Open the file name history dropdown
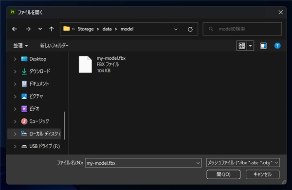This screenshot has width=292, height=190. point(198,163)
